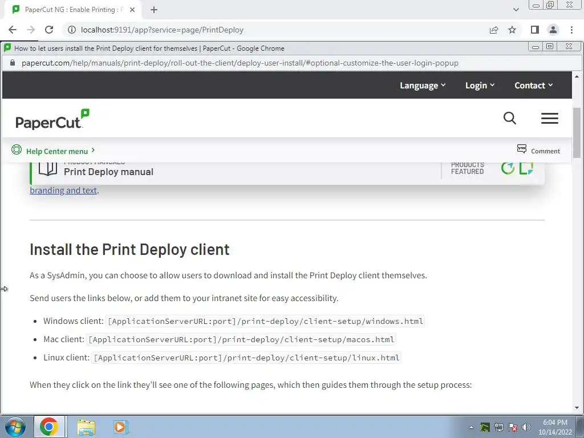Image resolution: width=584 pixels, height=438 pixels.
Task: Click the volume speaker tray icon
Action: [526, 427]
